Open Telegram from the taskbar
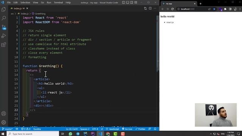The width and height of the screenshot is (242, 136). [x=78, y=134]
